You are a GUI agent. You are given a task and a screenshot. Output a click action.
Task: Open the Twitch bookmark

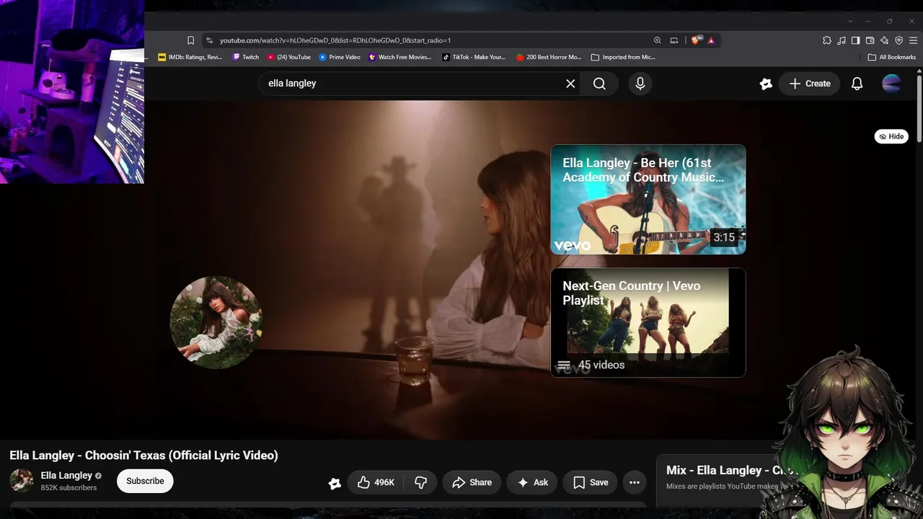click(x=245, y=57)
